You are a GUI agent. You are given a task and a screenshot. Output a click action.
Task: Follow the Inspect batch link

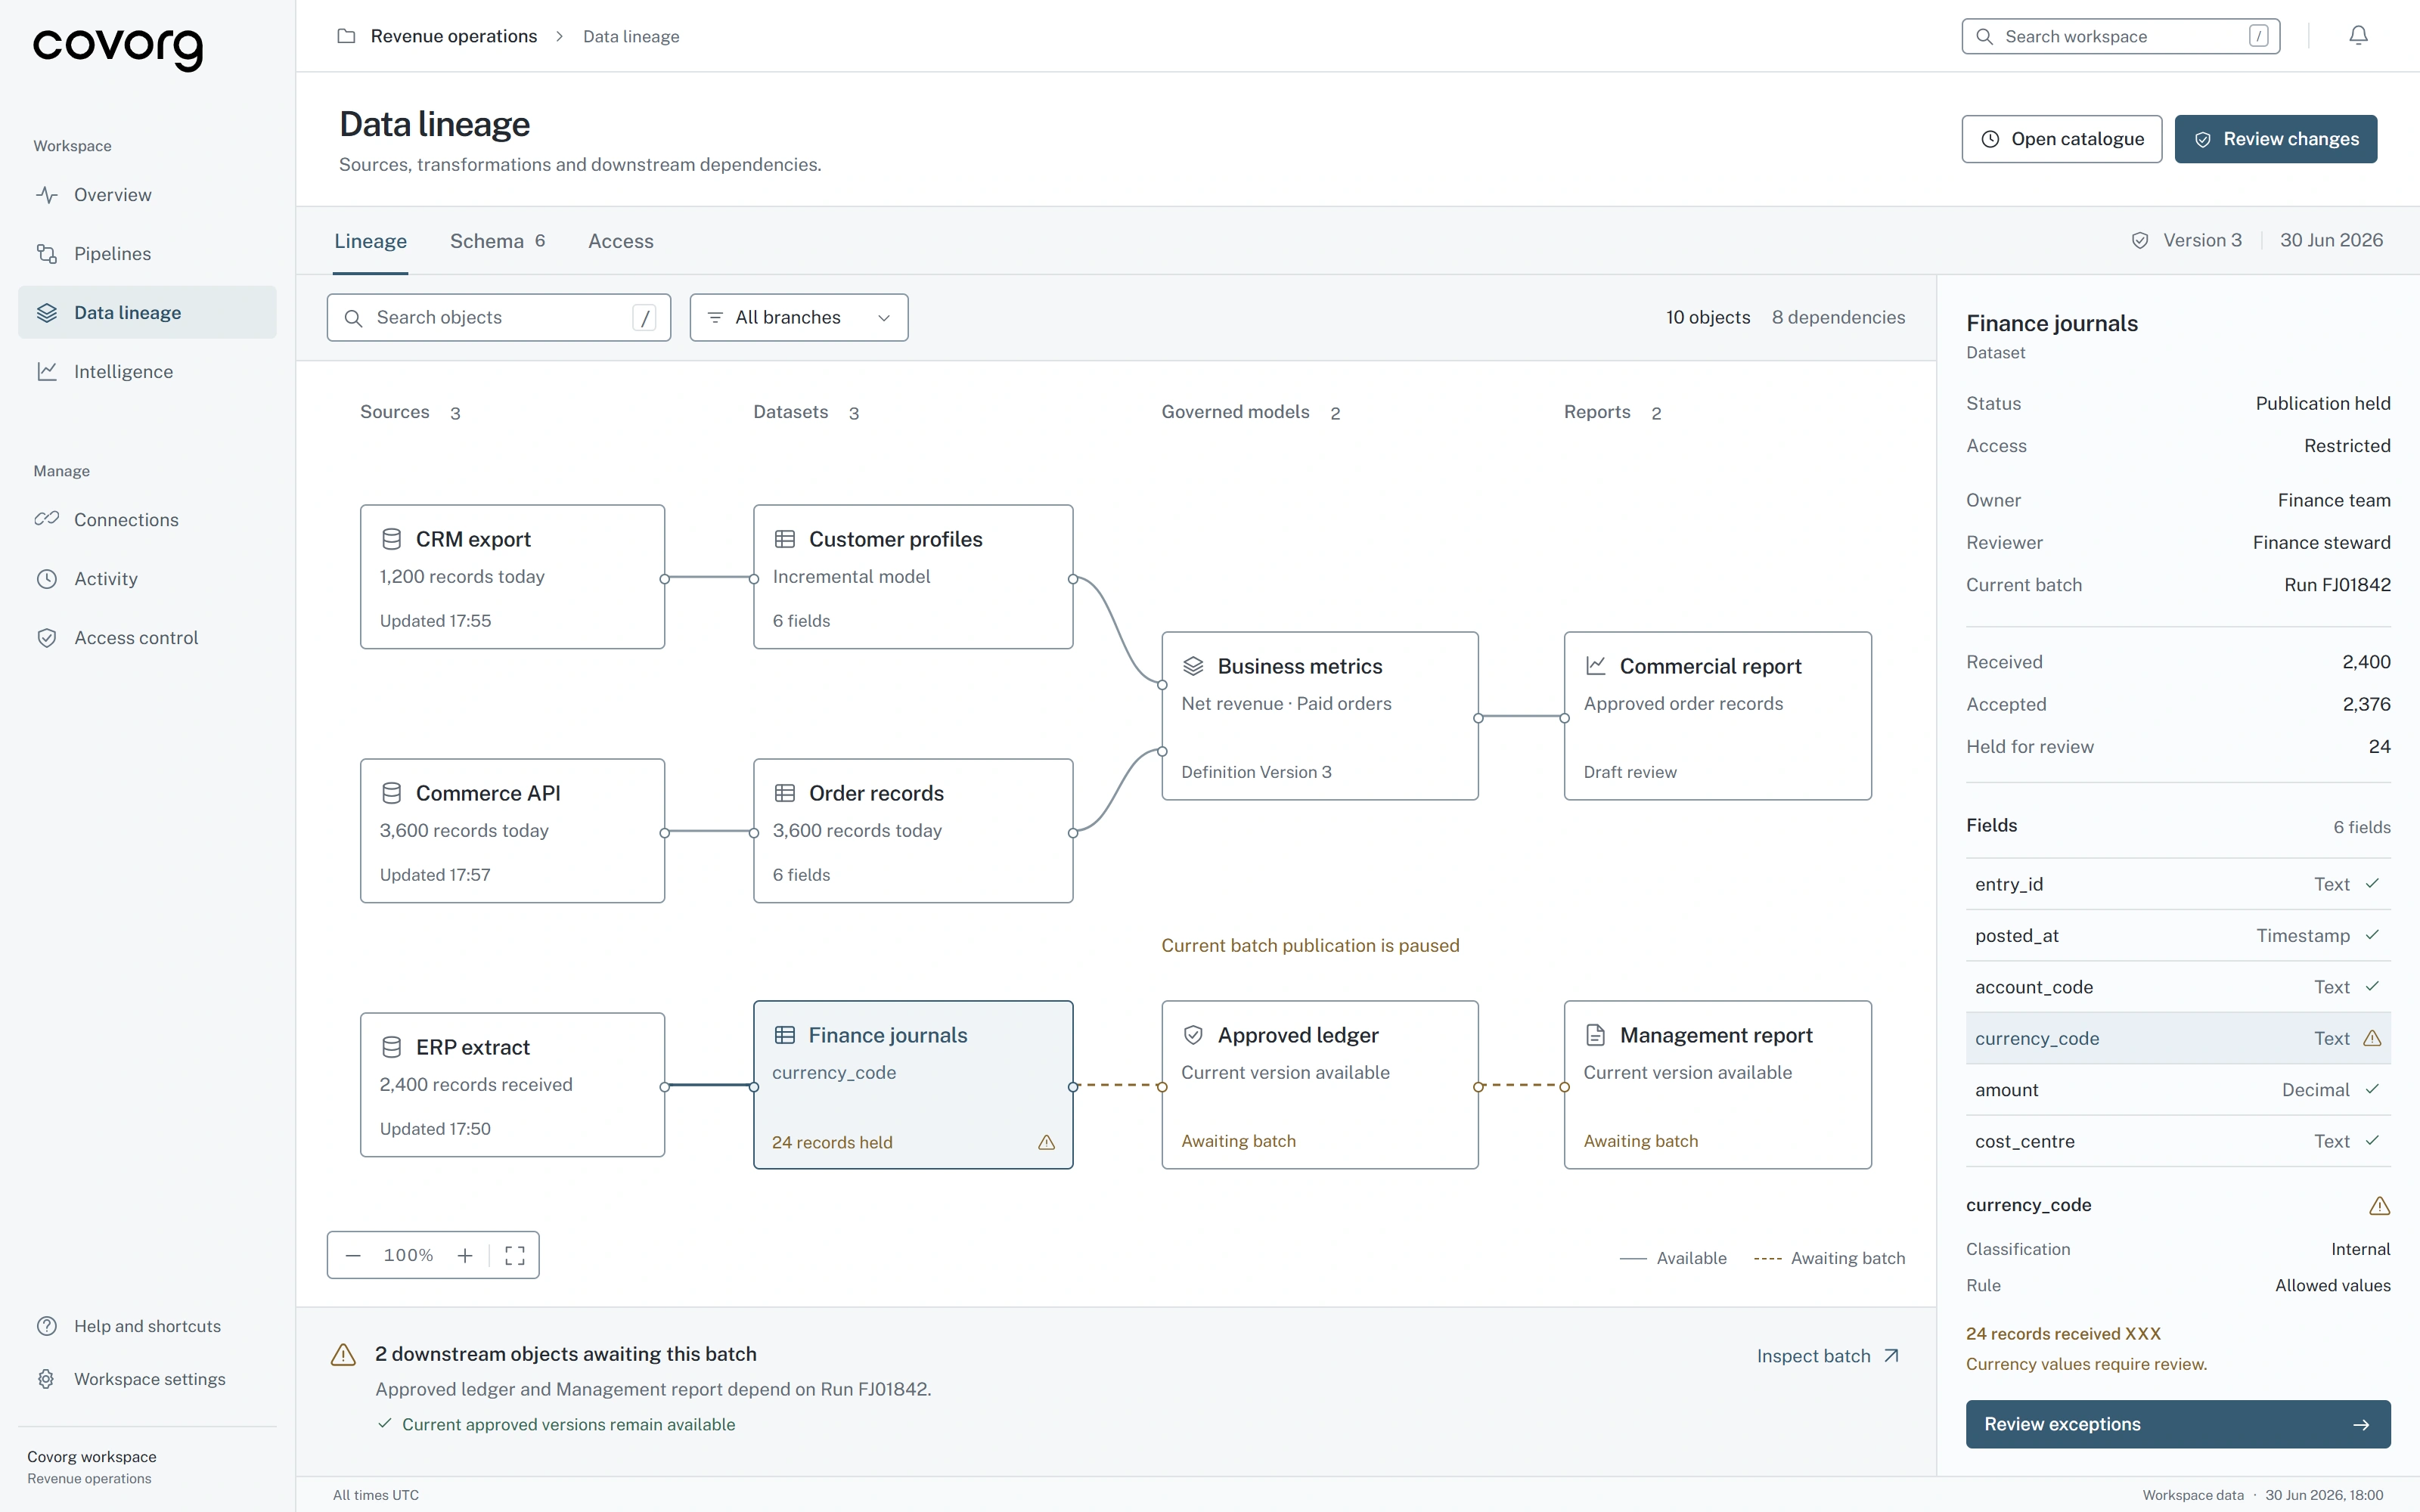coord(1828,1356)
